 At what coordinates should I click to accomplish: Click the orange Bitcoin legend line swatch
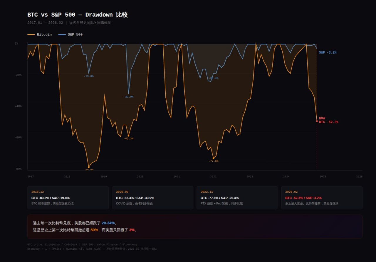(x=31, y=35)
